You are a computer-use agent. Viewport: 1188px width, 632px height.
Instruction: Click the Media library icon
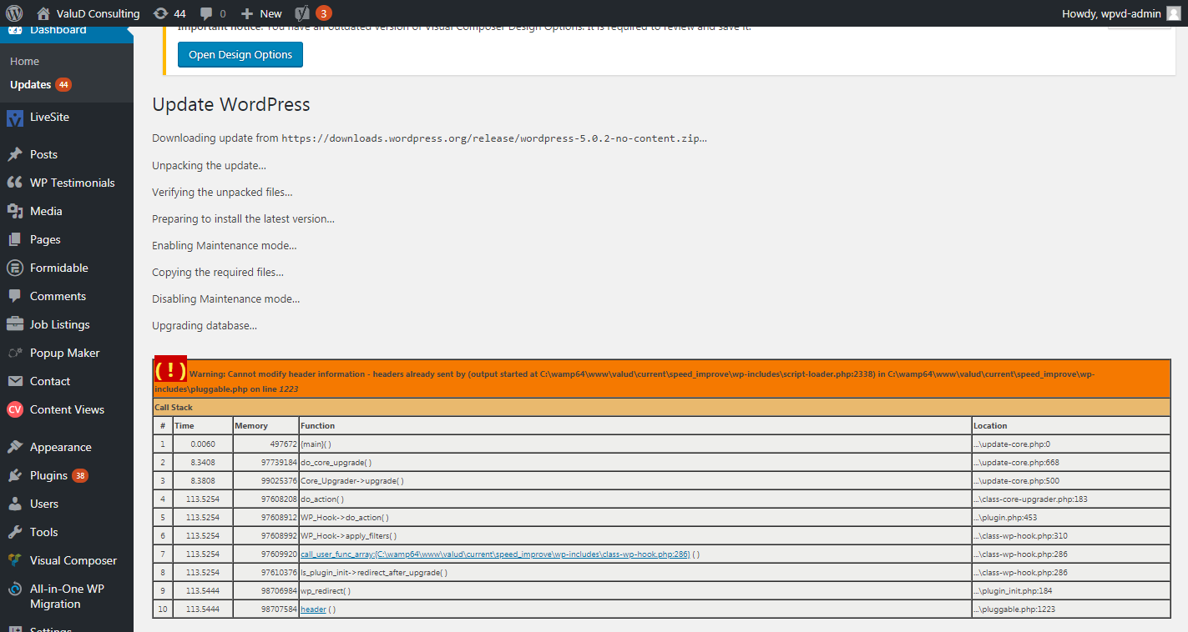click(14, 211)
